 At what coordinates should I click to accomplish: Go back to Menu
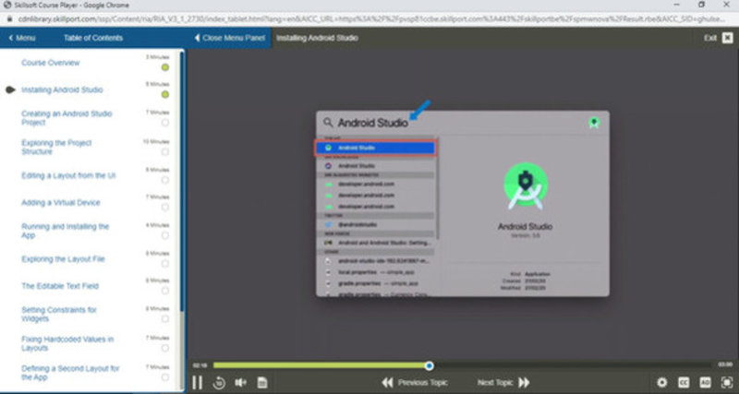coord(21,38)
